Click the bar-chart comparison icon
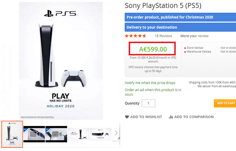Image resolution: width=236 pixels, height=151 pixels. 171,117
